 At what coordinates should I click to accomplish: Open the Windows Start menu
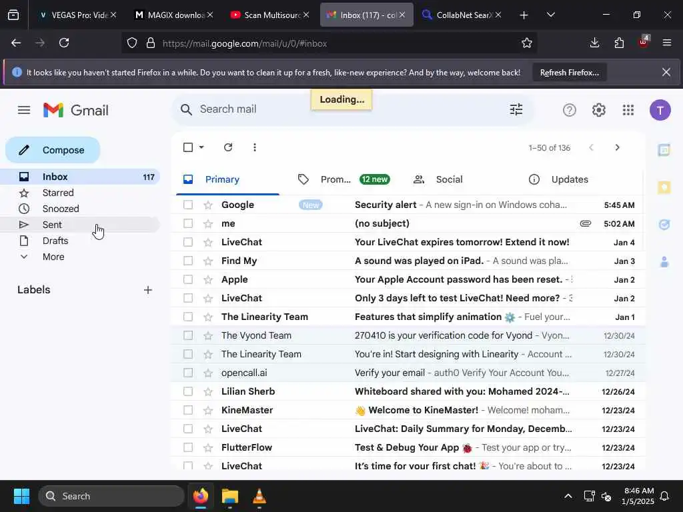pyautogui.click(x=21, y=496)
